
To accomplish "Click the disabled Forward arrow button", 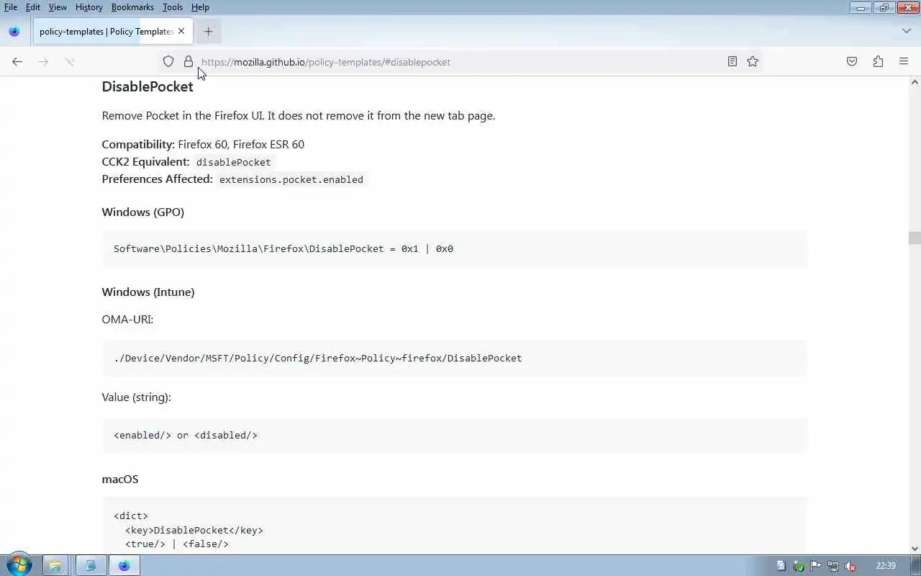I will pyautogui.click(x=43, y=62).
